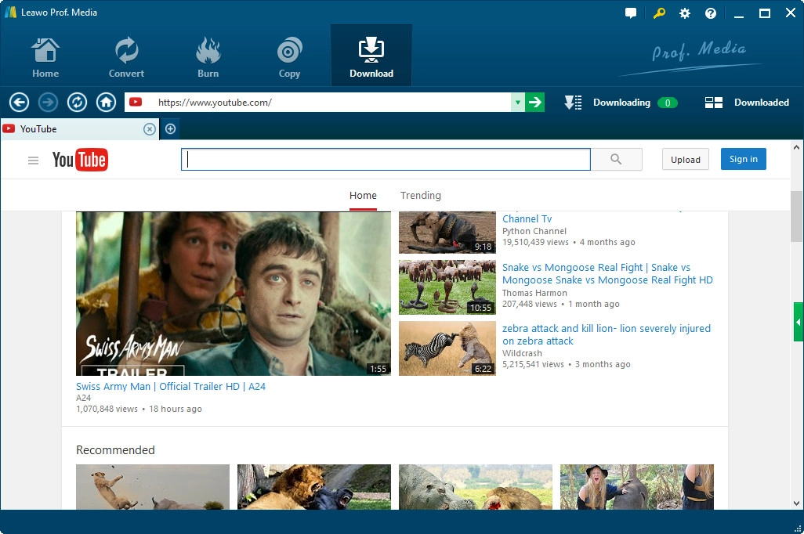
Task: Click the YouTube search magnifier button
Action: click(x=616, y=160)
